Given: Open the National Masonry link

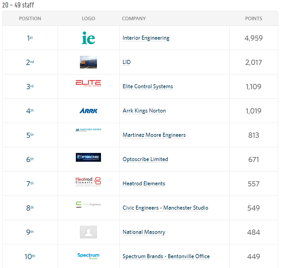Looking at the screenshot, I should 144,232.
